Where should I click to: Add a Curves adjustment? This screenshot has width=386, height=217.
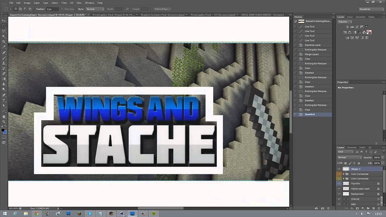tap(357, 27)
